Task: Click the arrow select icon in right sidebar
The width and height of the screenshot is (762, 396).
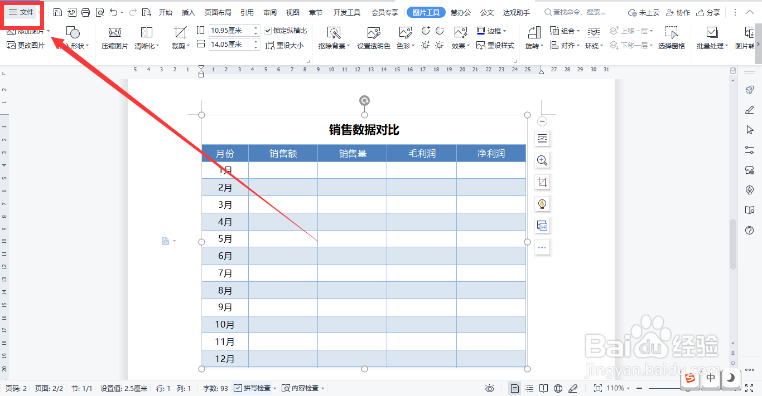Action: (x=750, y=130)
